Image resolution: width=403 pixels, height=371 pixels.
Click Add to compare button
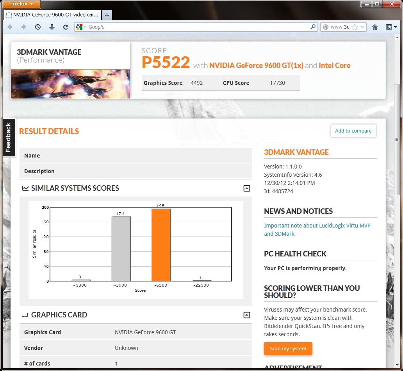click(353, 131)
